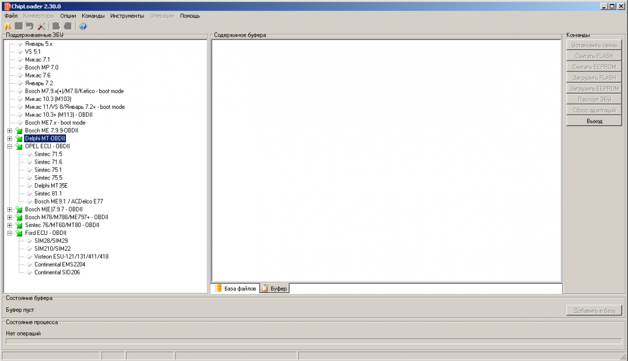Collapse the OPEL ECU - OBDII tree node
This screenshot has width=628, height=361.
10,146
